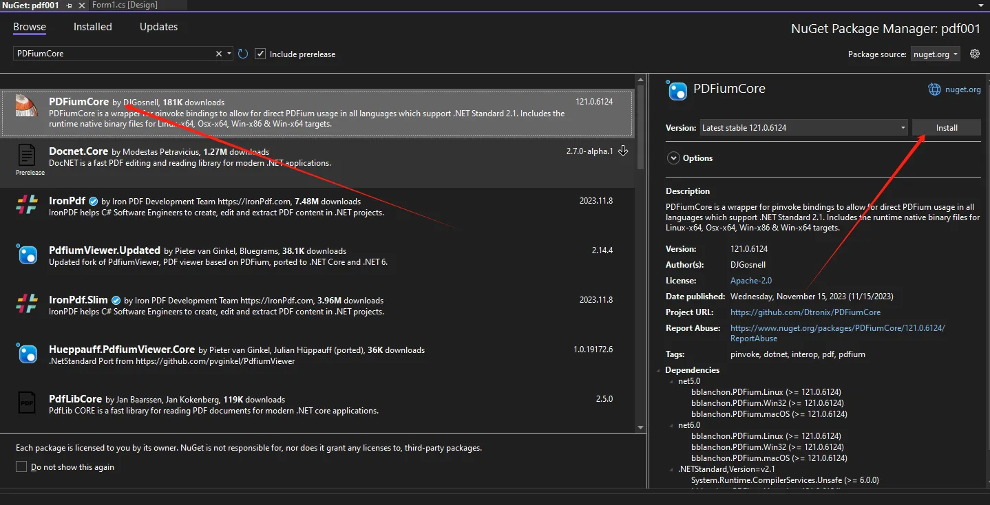This screenshot has width=990, height=505.
Task: Switch to the Browse tab
Action: [30, 27]
